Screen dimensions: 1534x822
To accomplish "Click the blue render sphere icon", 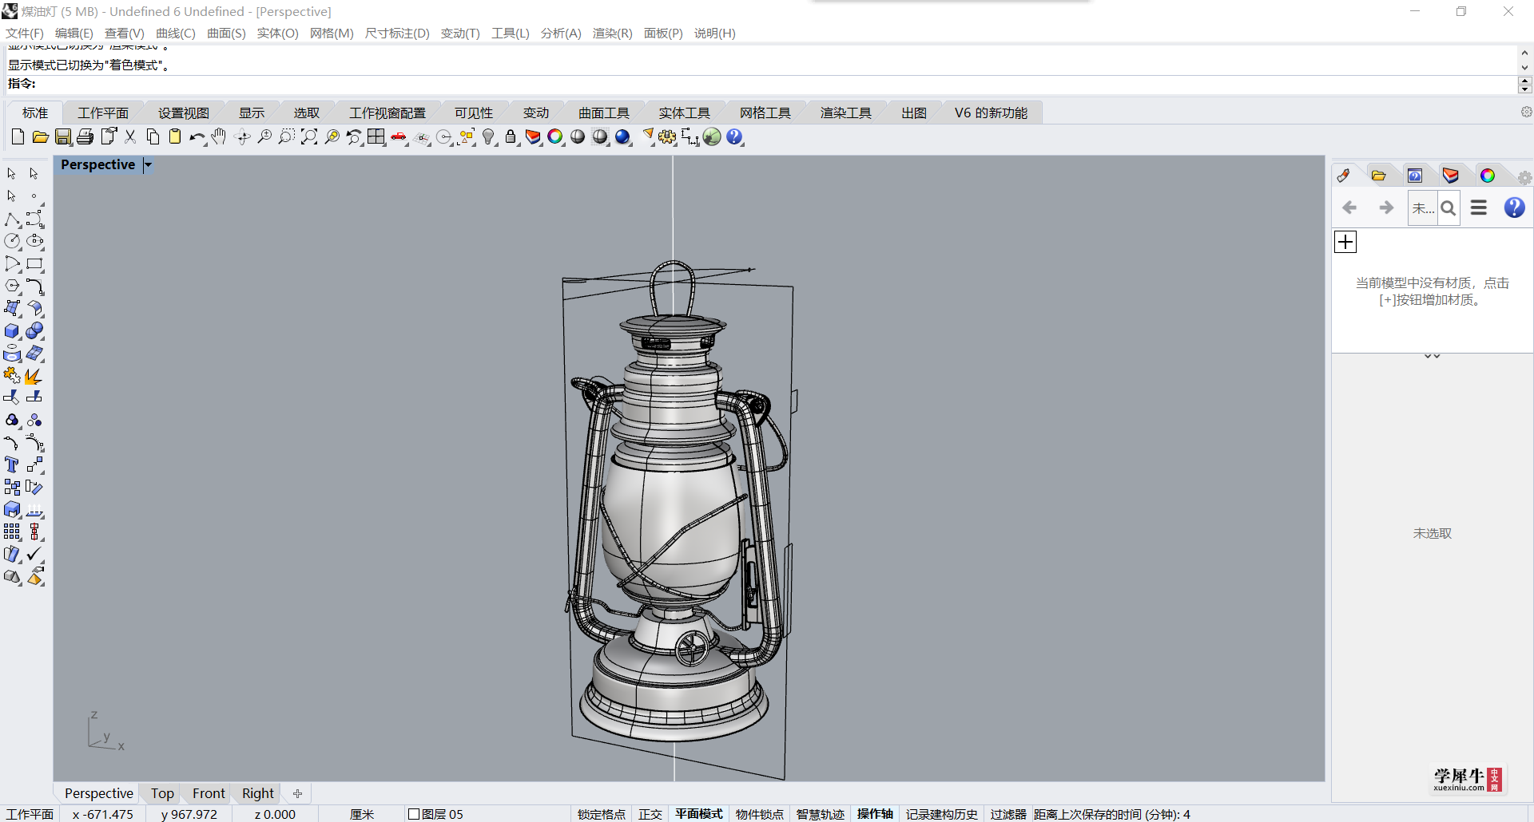I will pyautogui.click(x=623, y=137).
